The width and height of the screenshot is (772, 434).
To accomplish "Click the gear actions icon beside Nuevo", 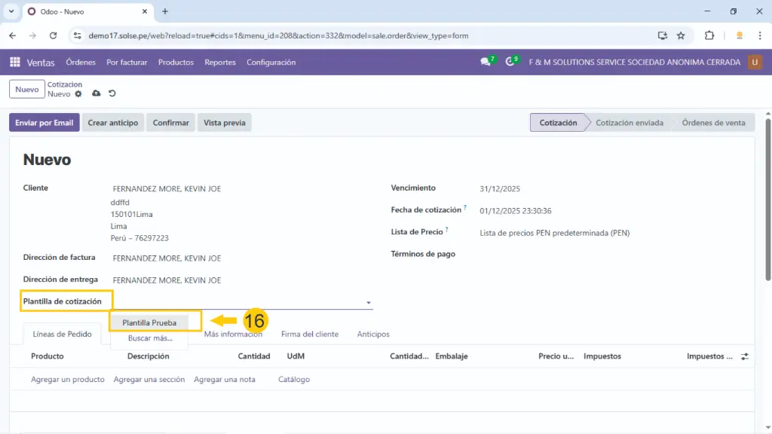I will coord(78,94).
